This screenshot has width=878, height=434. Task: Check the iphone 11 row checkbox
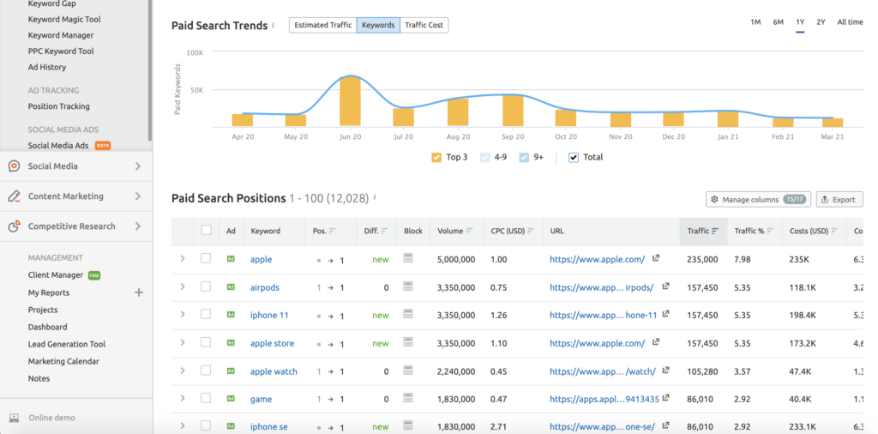(x=206, y=314)
